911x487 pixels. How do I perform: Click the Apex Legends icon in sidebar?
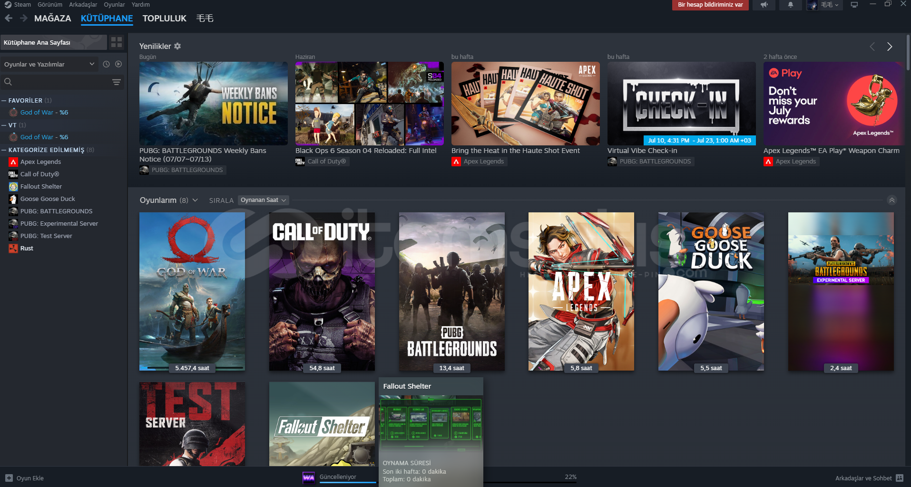(13, 162)
